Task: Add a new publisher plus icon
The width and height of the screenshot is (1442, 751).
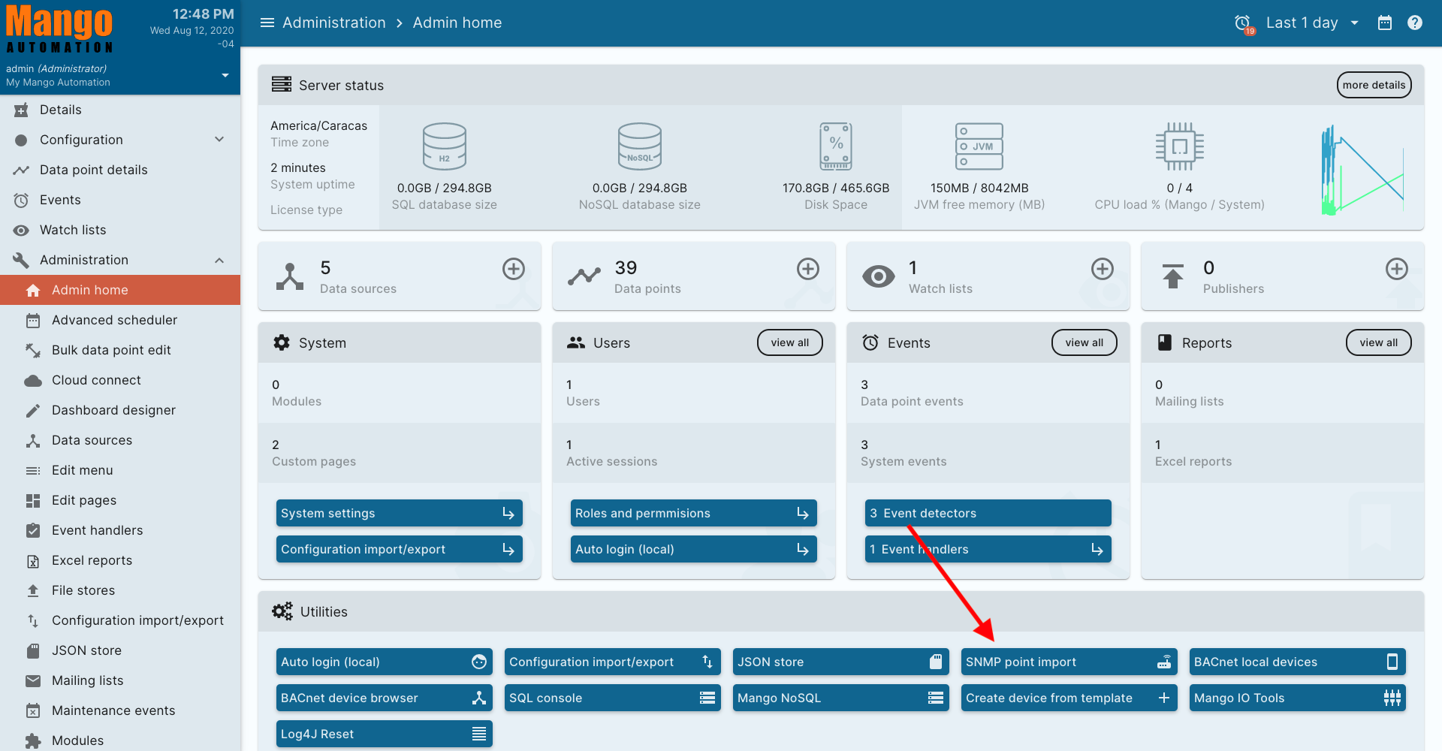Action: click(1397, 269)
